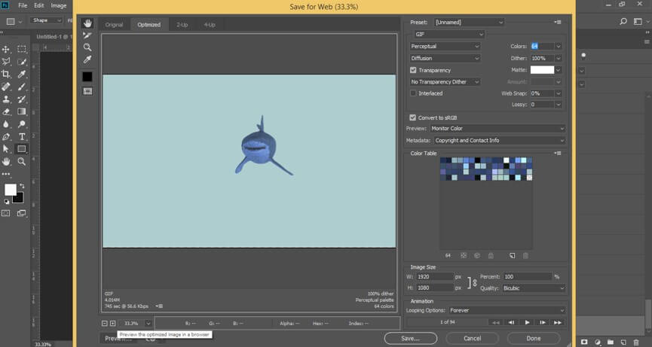Image resolution: width=652 pixels, height=347 pixels.
Task: Open the File menu
Action: click(23, 6)
